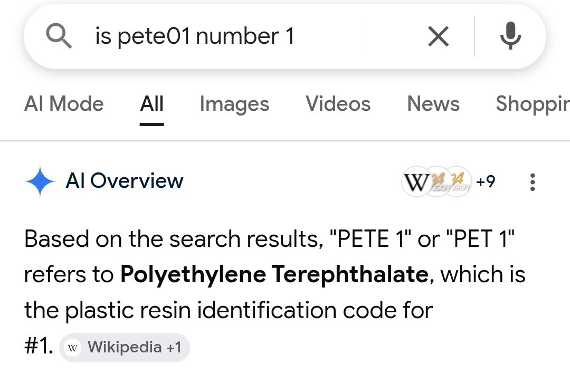
Task: Switch to the Images tab
Action: (x=234, y=104)
